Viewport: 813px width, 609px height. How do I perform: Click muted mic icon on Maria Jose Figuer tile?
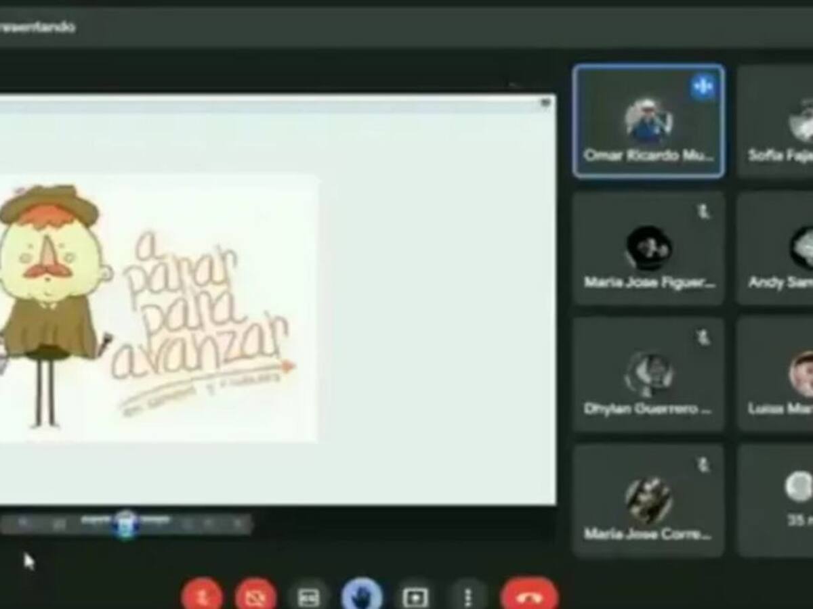click(x=703, y=212)
